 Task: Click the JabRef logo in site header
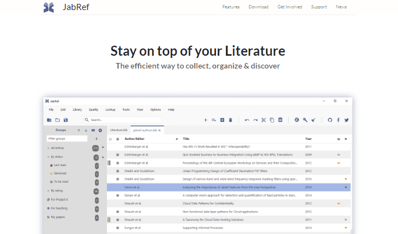(x=48, y=7)
